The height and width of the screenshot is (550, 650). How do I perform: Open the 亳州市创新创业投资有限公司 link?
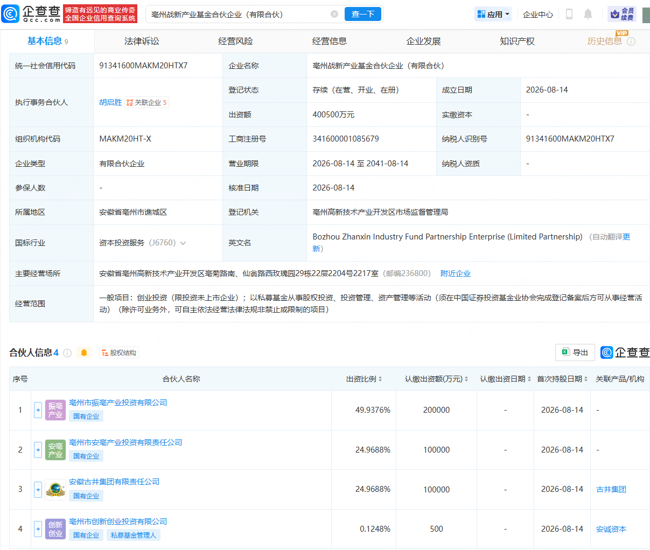point(118,521)
